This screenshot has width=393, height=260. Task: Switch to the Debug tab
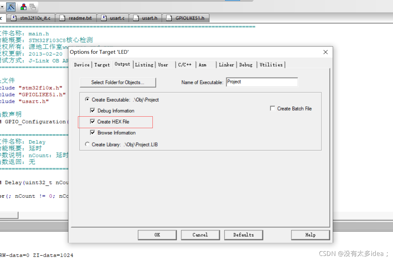pyautogui.click(x=246, y=65)
